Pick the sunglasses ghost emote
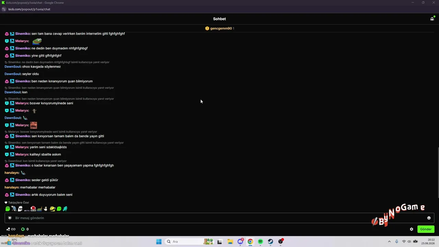This screenshot has width=439, height=247. click(20, 209)
